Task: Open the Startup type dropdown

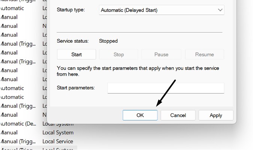Action: point(161,10)
